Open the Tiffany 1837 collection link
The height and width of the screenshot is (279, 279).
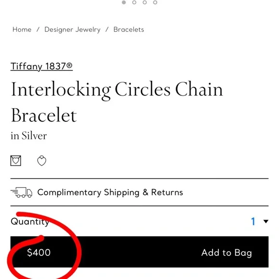click(x=41, y=66)
